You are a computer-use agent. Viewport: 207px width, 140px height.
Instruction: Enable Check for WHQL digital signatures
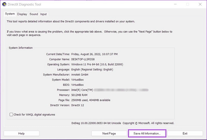point(11,114)
